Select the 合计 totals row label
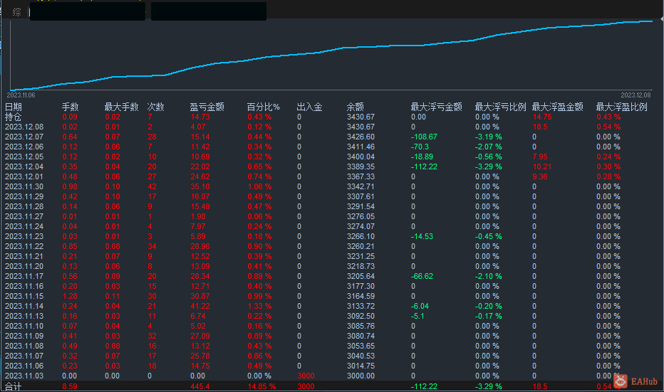Viewport: 664px width, 392px height. point(13,386)
